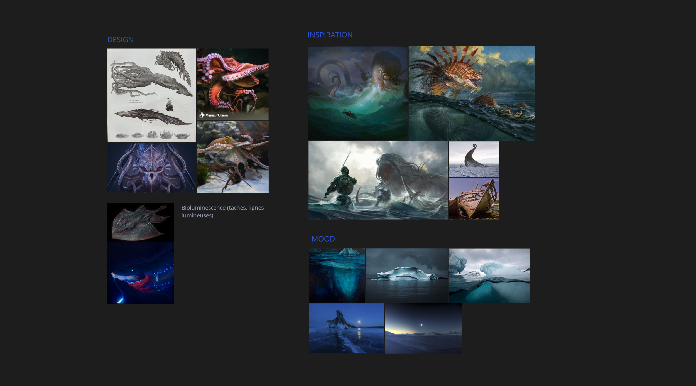Select the split-view iceberg waterline photo
The width and height of the screenshot is (696, 386).
pos(489,275)
